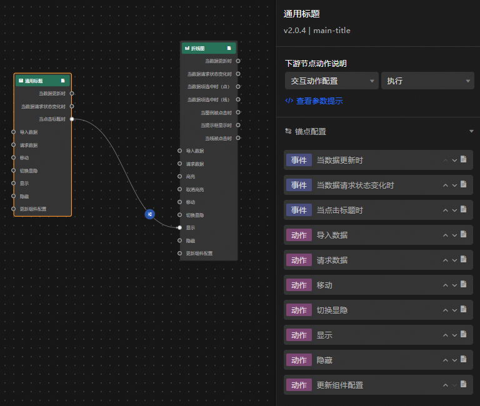Move 切换显隐 action up with arrow
Screen dimensions: 480x406
446,310
